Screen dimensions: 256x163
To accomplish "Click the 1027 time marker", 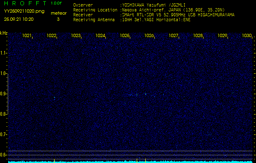I will [x=174, y=36].
